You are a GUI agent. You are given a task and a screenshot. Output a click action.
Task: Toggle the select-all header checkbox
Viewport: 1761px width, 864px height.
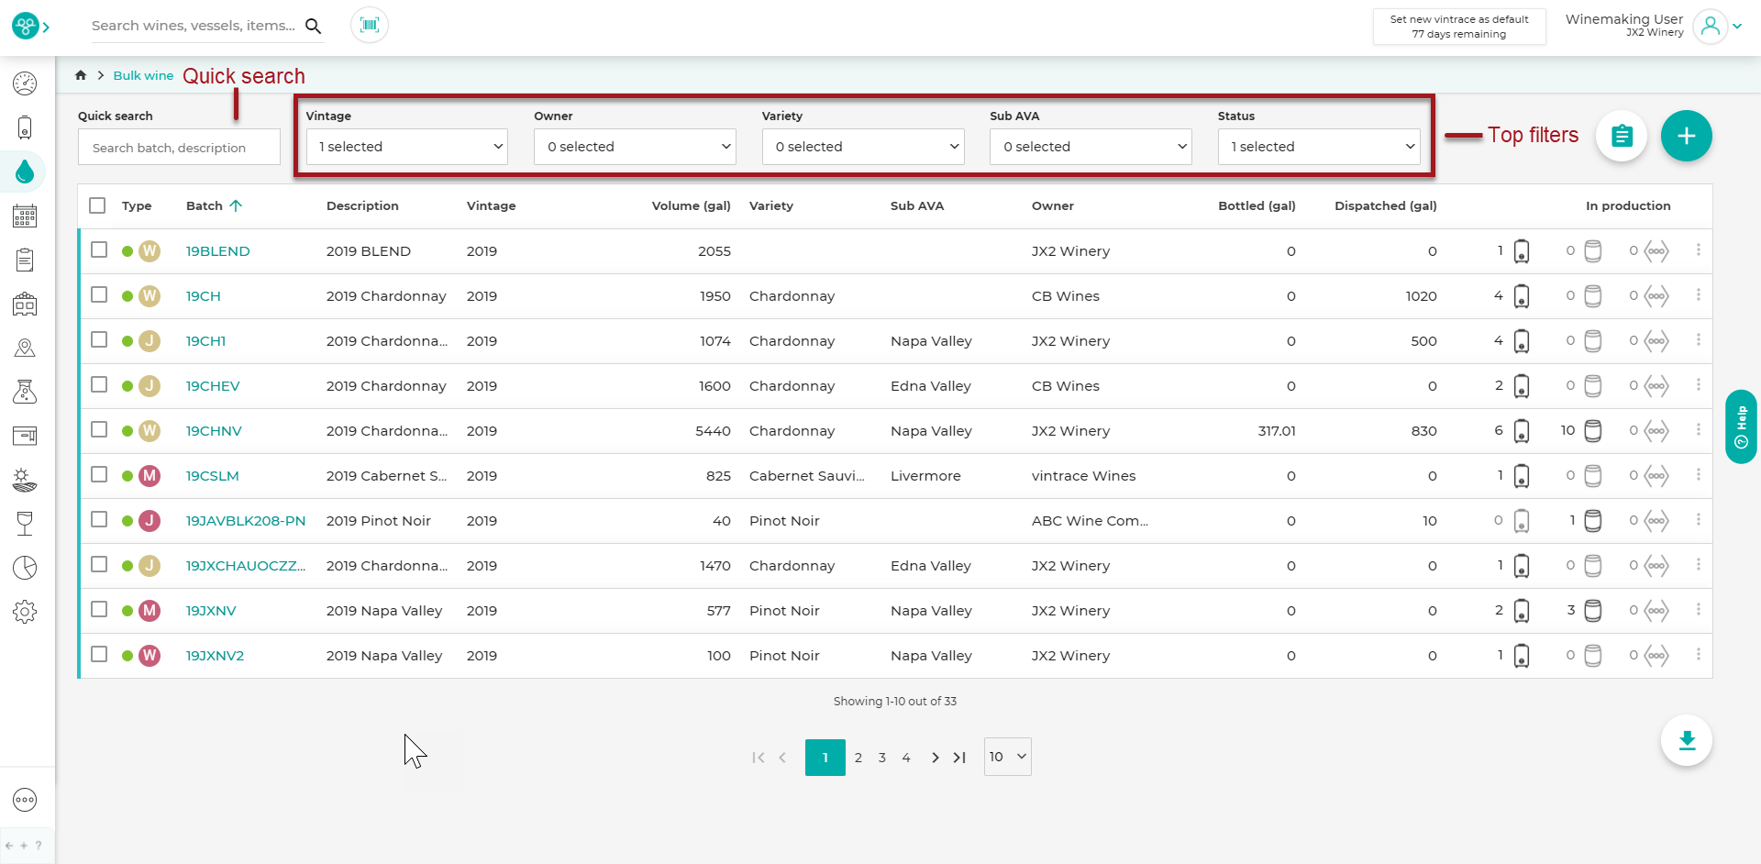tap(98, 205)
